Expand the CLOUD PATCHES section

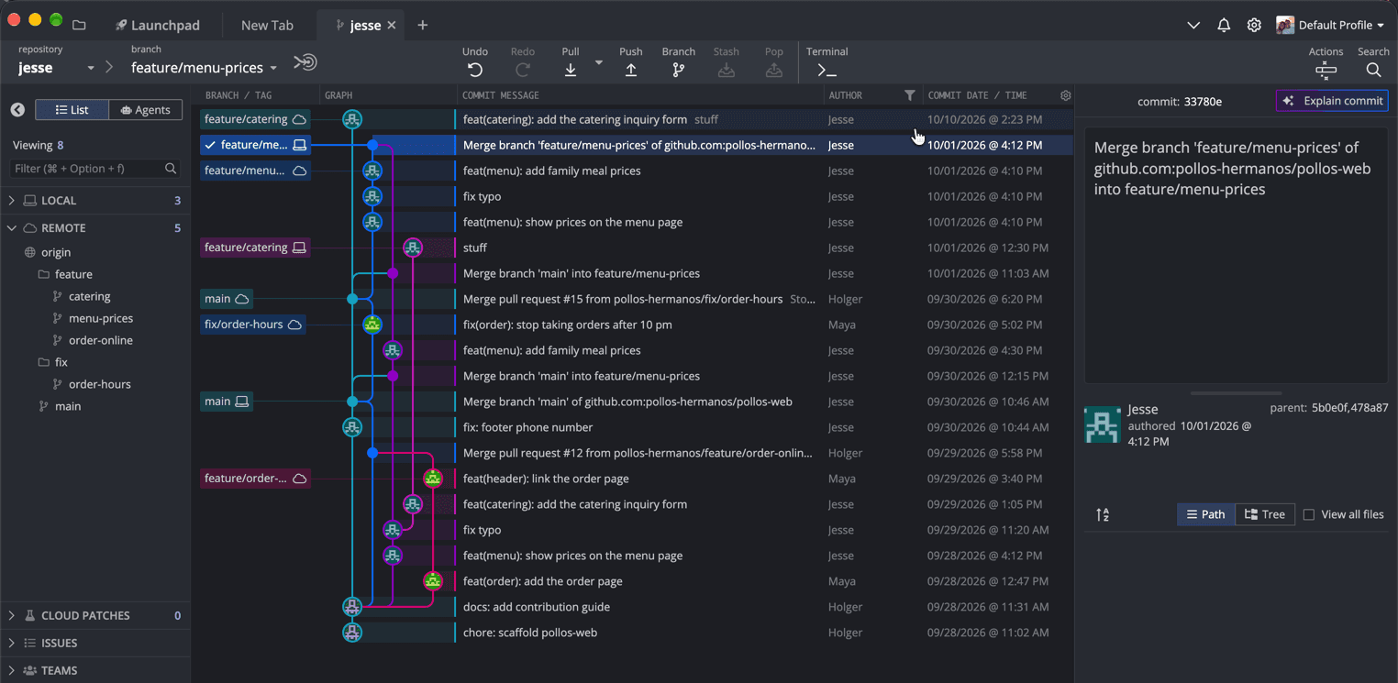tap(12, 615)
